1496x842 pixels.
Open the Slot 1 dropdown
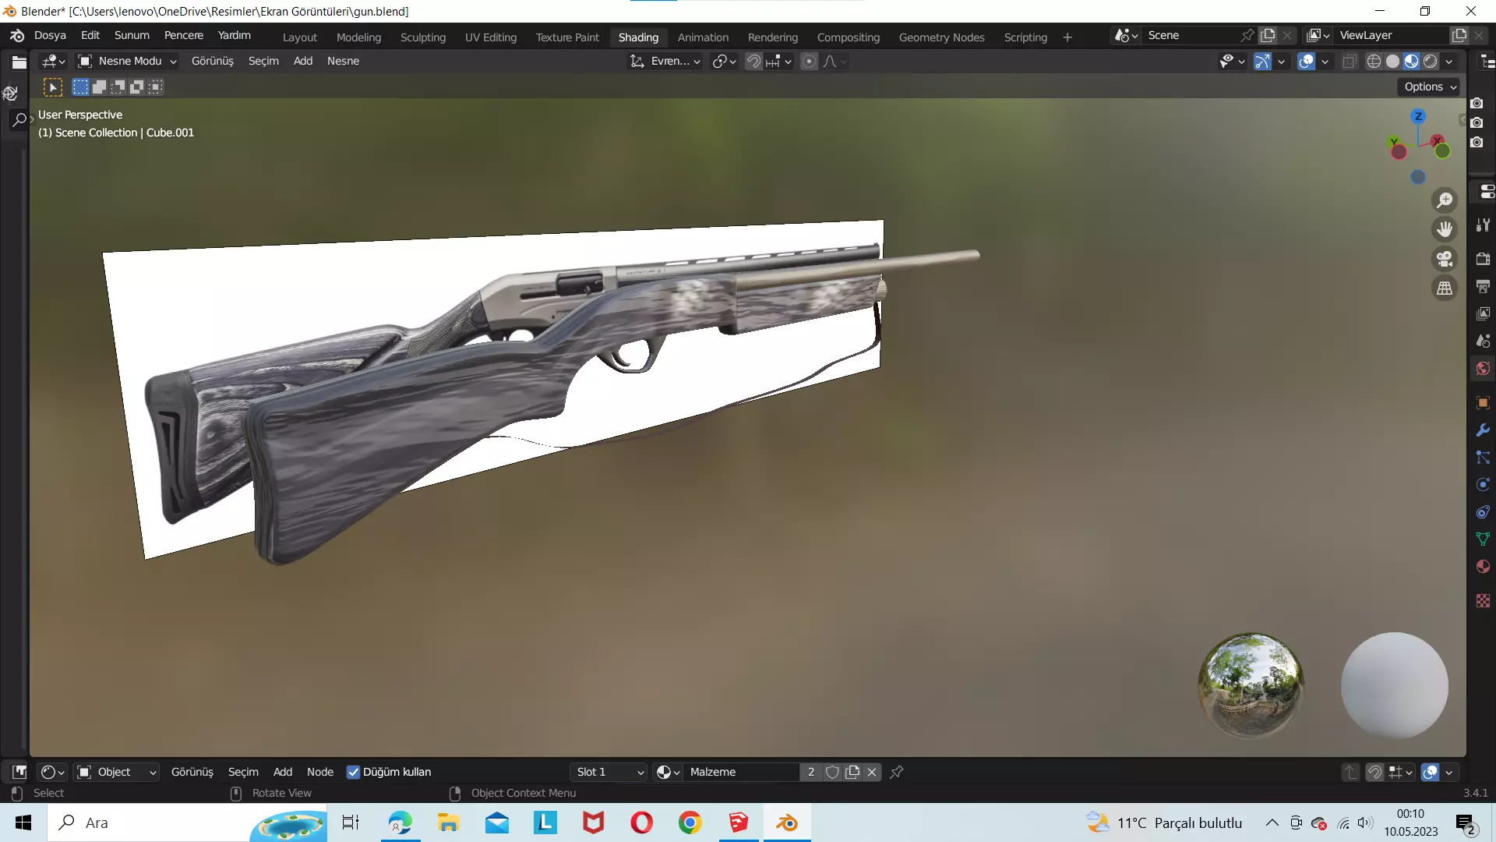point(609,772)
